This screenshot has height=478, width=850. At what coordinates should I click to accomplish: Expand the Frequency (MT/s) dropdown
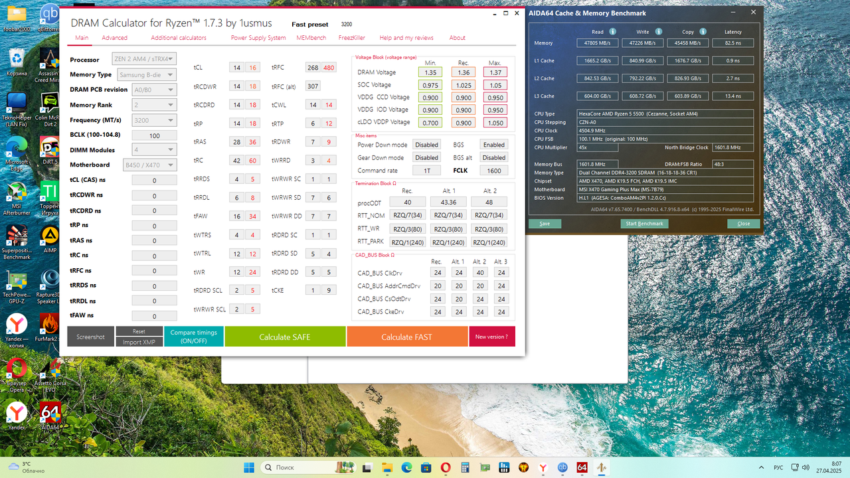tap(154, 120)
